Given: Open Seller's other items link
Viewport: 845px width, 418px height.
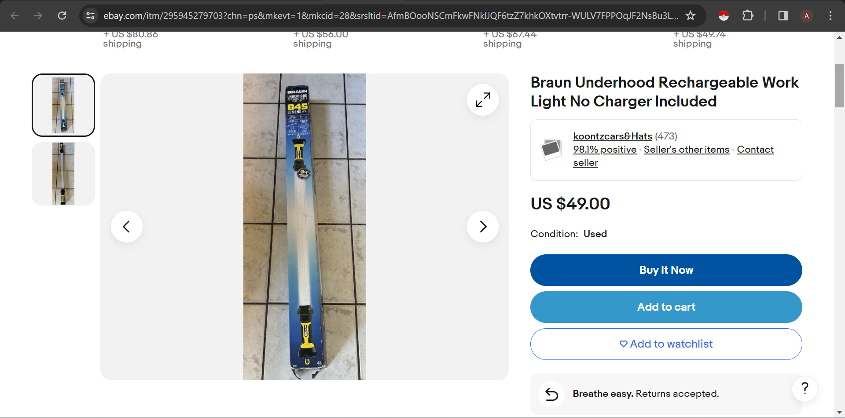Looking at the screenshot, I should tap(687, 150).
